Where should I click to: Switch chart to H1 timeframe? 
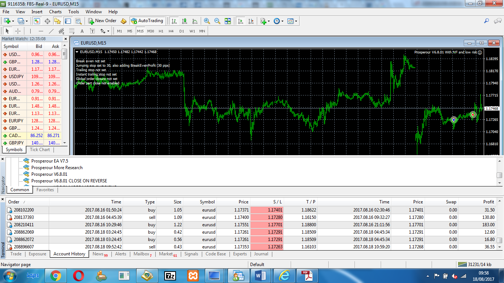click(161, 31)
